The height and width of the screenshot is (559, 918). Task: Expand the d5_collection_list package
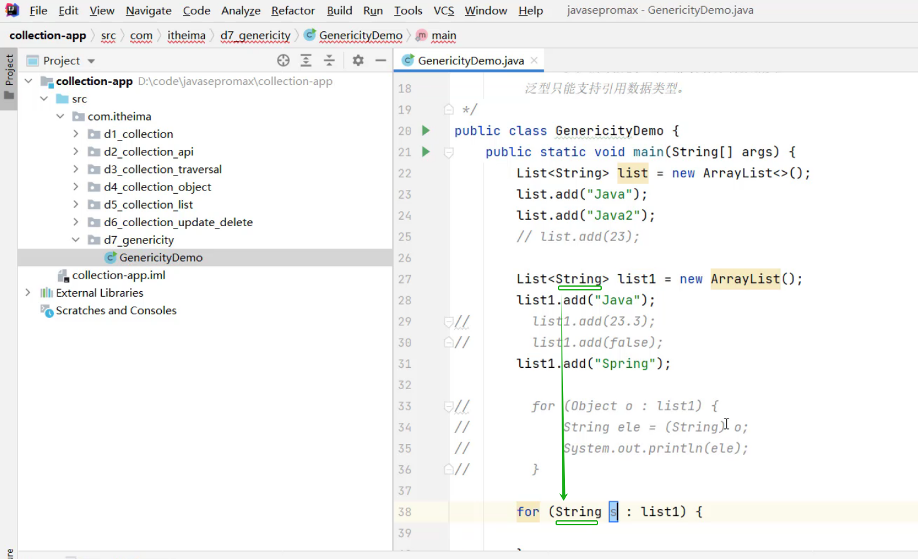click(x=76, y=204)
